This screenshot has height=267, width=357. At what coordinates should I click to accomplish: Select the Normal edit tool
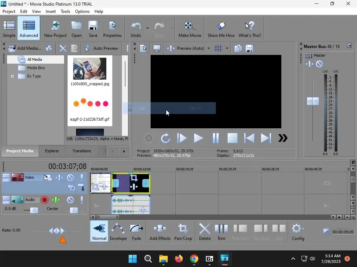tap(99, 231)
